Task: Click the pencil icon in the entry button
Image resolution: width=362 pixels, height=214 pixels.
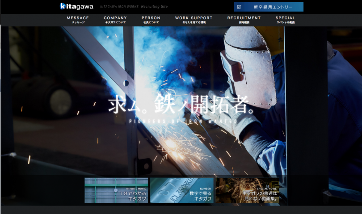Action: [x=239, y=7]
